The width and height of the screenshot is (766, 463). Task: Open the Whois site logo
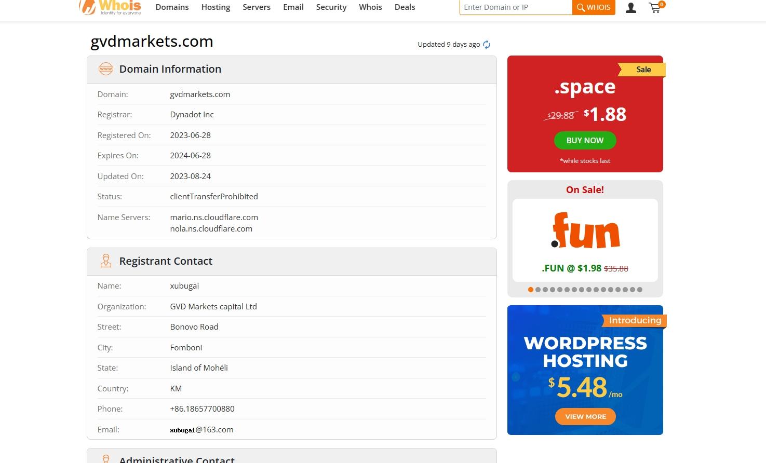[110, 7]
